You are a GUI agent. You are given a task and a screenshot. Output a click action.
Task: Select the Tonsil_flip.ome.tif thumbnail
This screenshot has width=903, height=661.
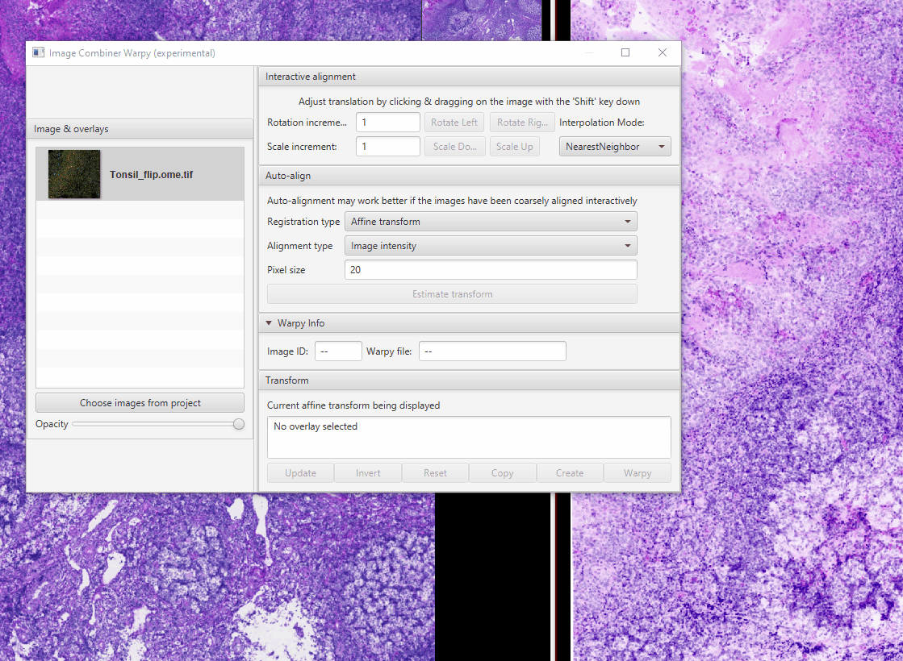(x=74, y=174)
